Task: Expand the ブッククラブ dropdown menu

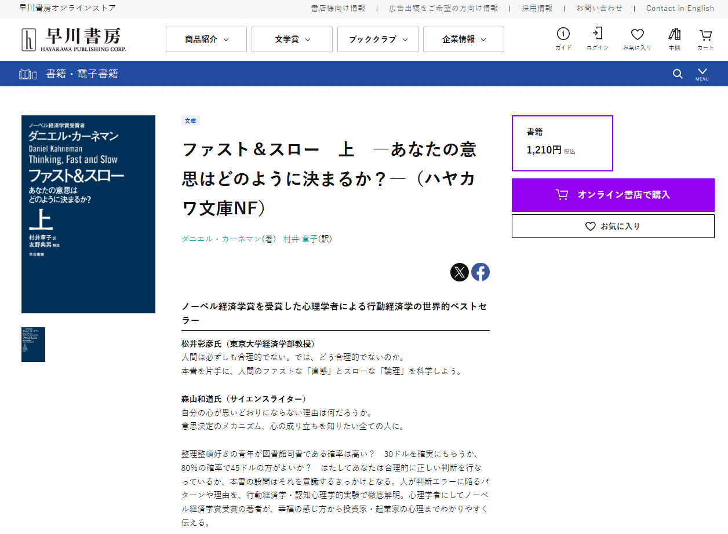Action: 378,39
